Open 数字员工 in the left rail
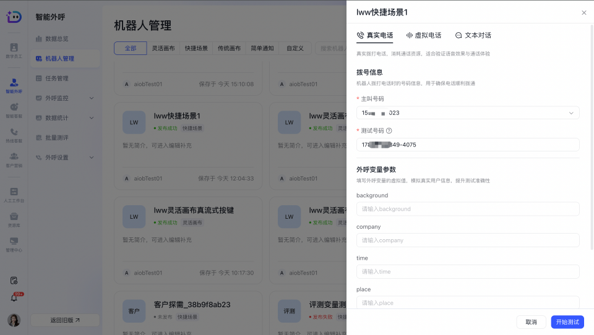The width and height of the screenshot is (594, 335). tap(14, 51)
